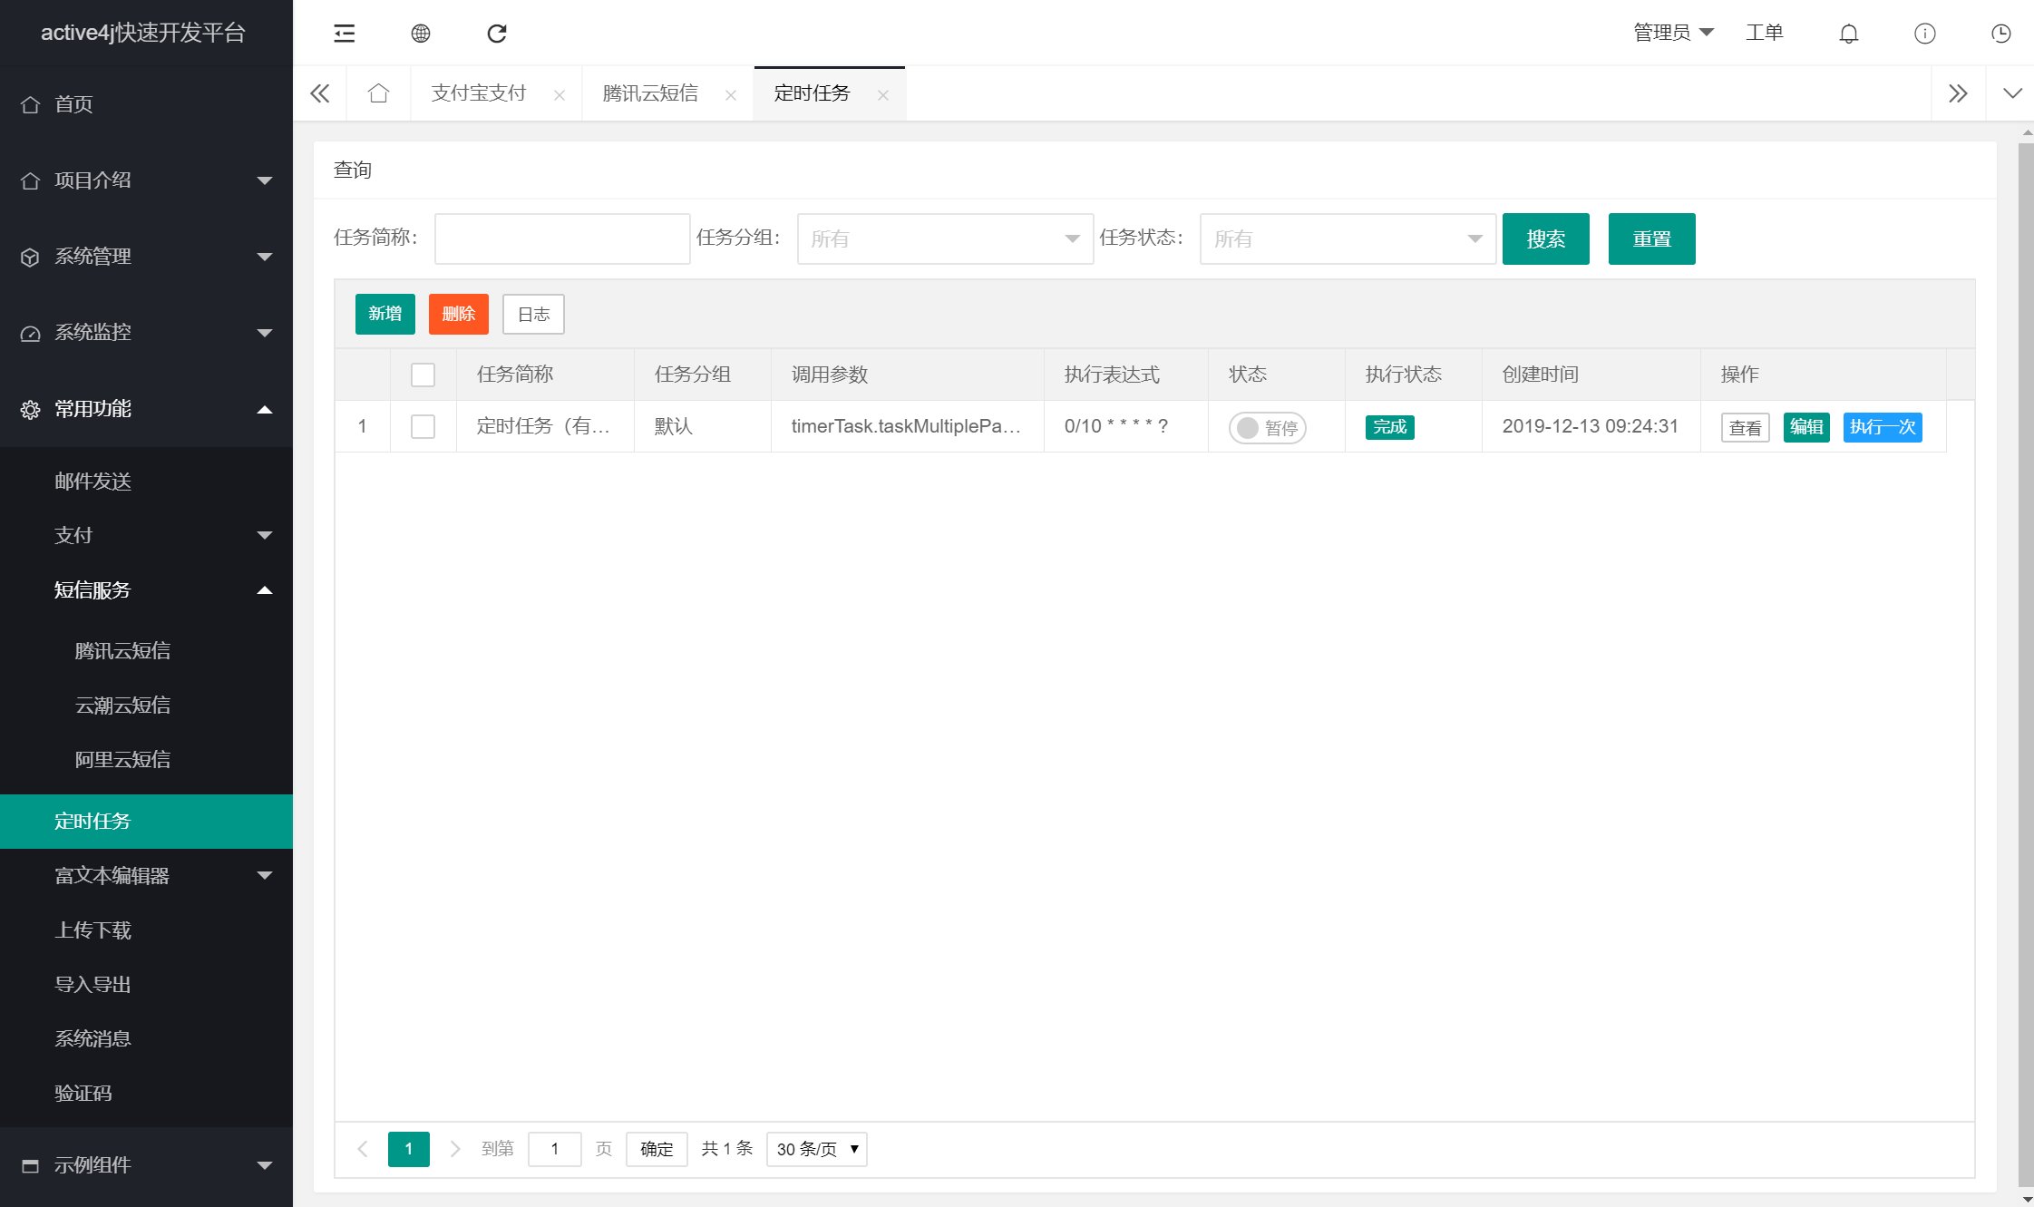Open the 30 条/页 page size dropdown
Screen dimensions: 2034x1207
815,1149
